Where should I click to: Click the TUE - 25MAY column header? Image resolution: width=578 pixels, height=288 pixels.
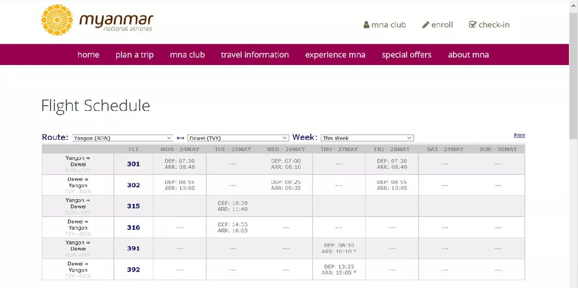[x=233, y=149]
